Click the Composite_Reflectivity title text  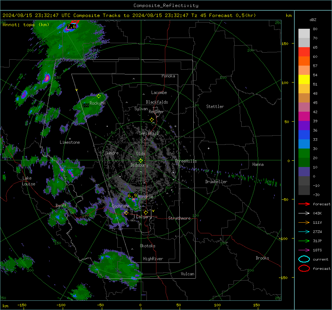[166, 6]
